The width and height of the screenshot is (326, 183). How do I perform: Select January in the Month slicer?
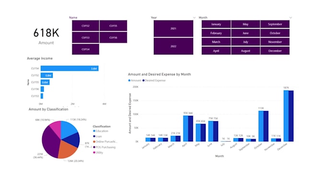pos(216,24)
